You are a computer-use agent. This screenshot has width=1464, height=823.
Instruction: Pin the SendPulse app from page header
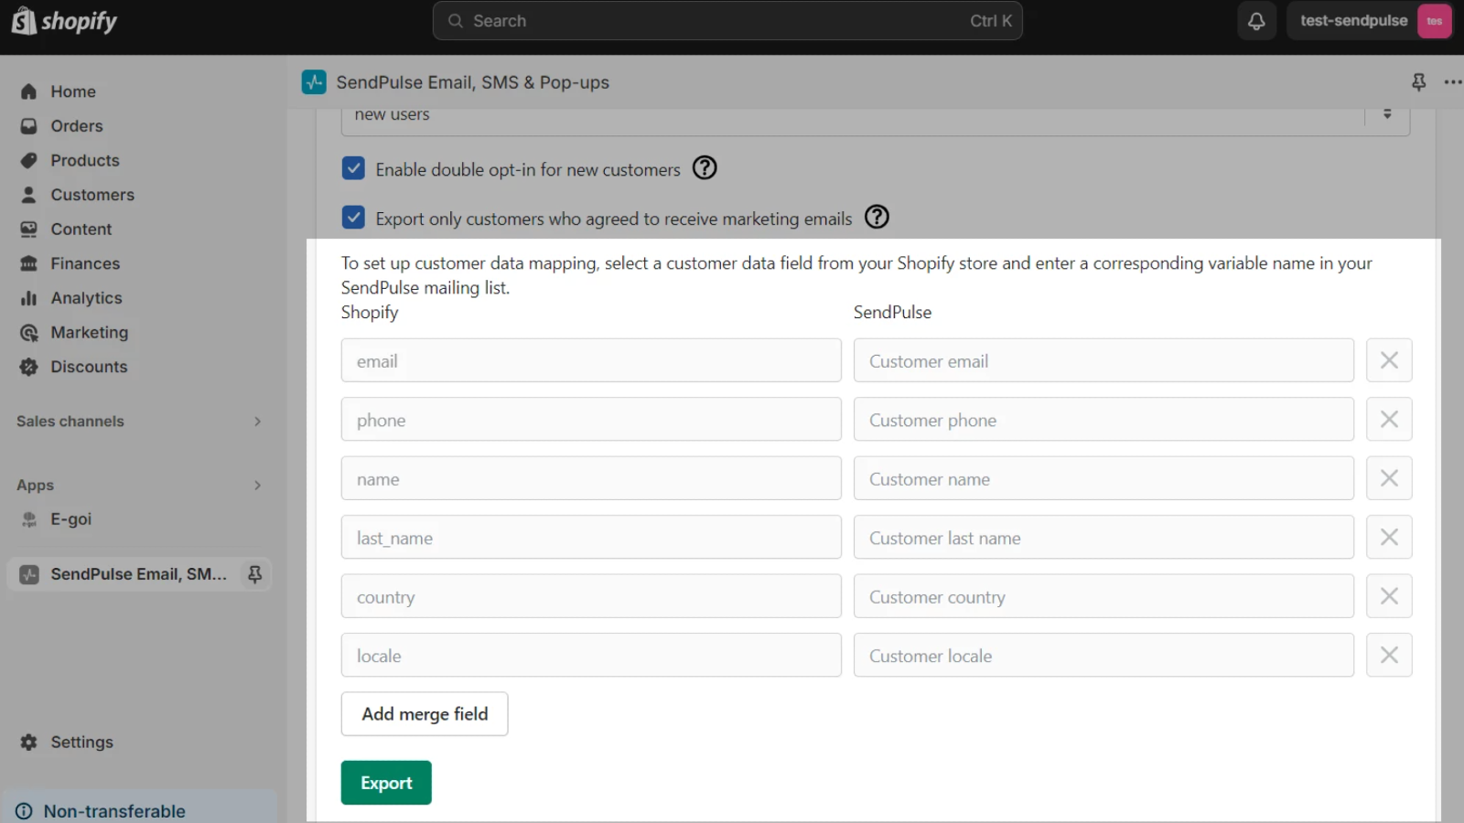tap(1418, 82)
